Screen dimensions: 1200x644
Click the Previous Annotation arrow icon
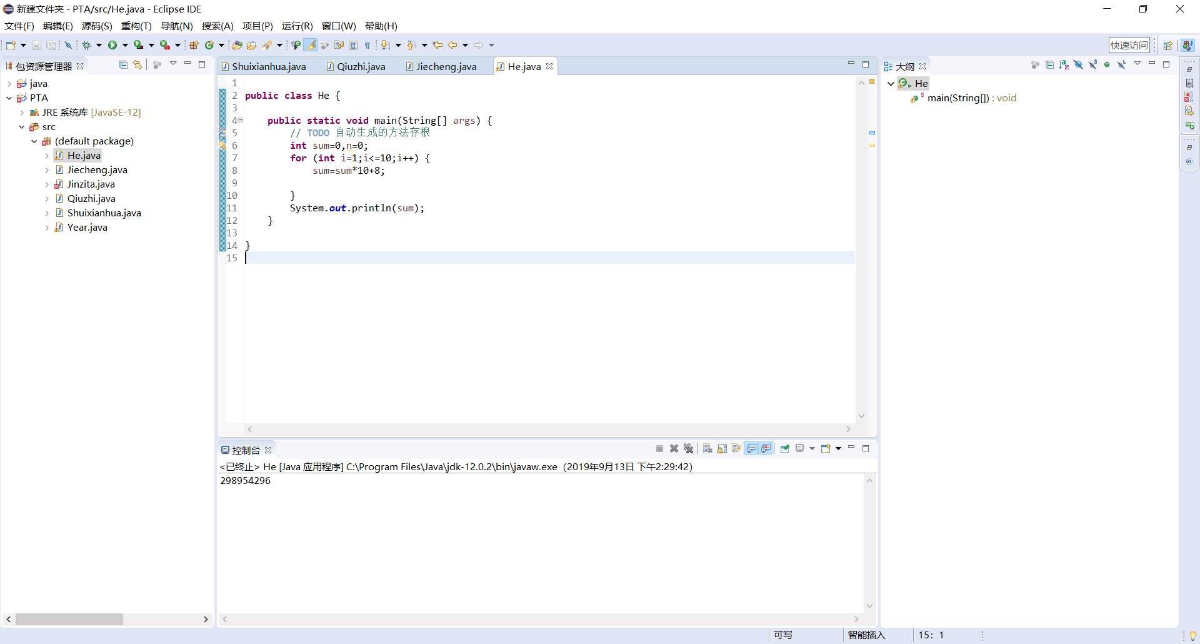pos(411,45)
